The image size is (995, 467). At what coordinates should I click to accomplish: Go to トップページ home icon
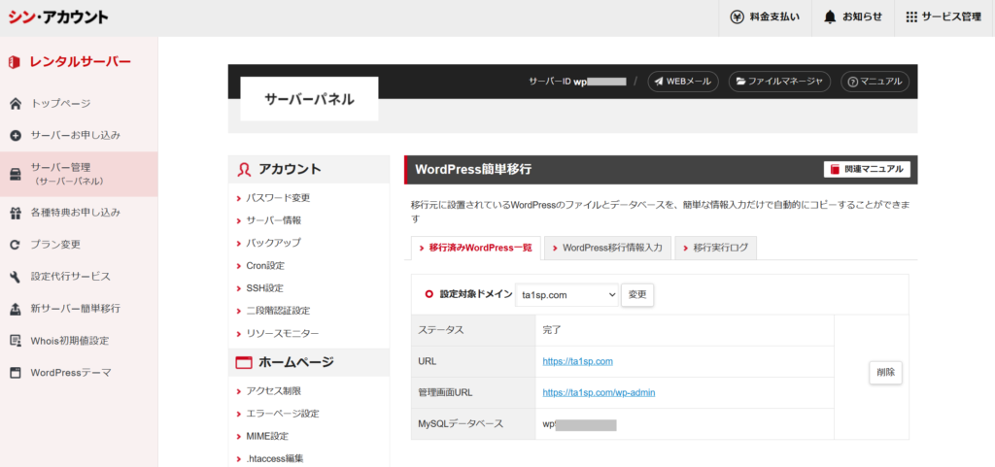pos(16,103)
